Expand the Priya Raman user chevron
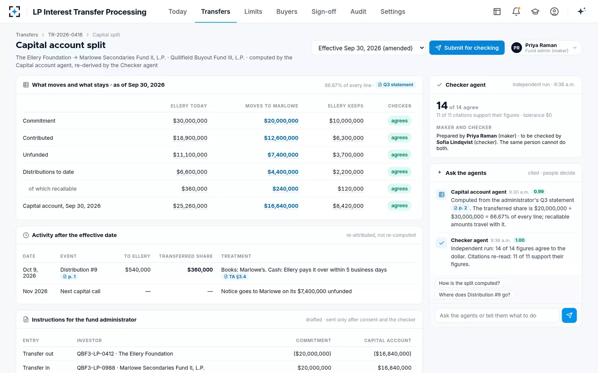Image resolution: width=598 pixels, height=373 pixels. tap(575, 48)
